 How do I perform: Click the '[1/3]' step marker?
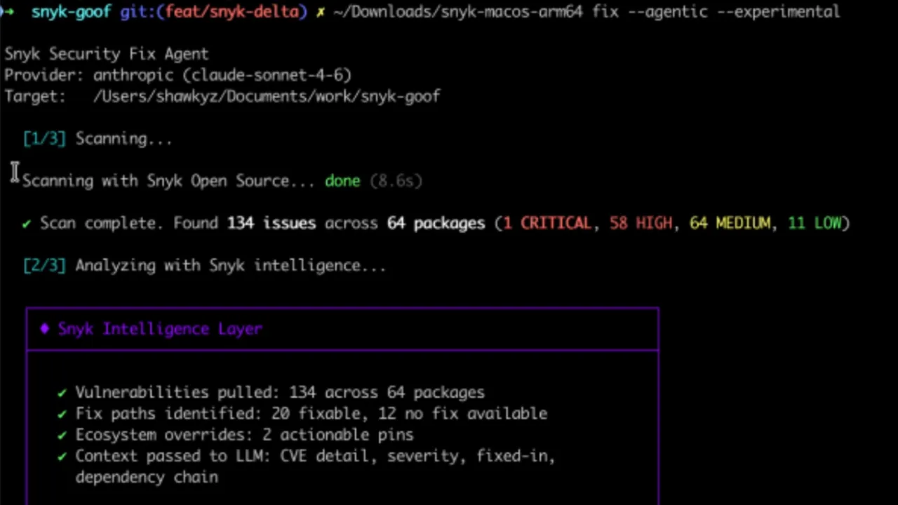coord(44,138)
